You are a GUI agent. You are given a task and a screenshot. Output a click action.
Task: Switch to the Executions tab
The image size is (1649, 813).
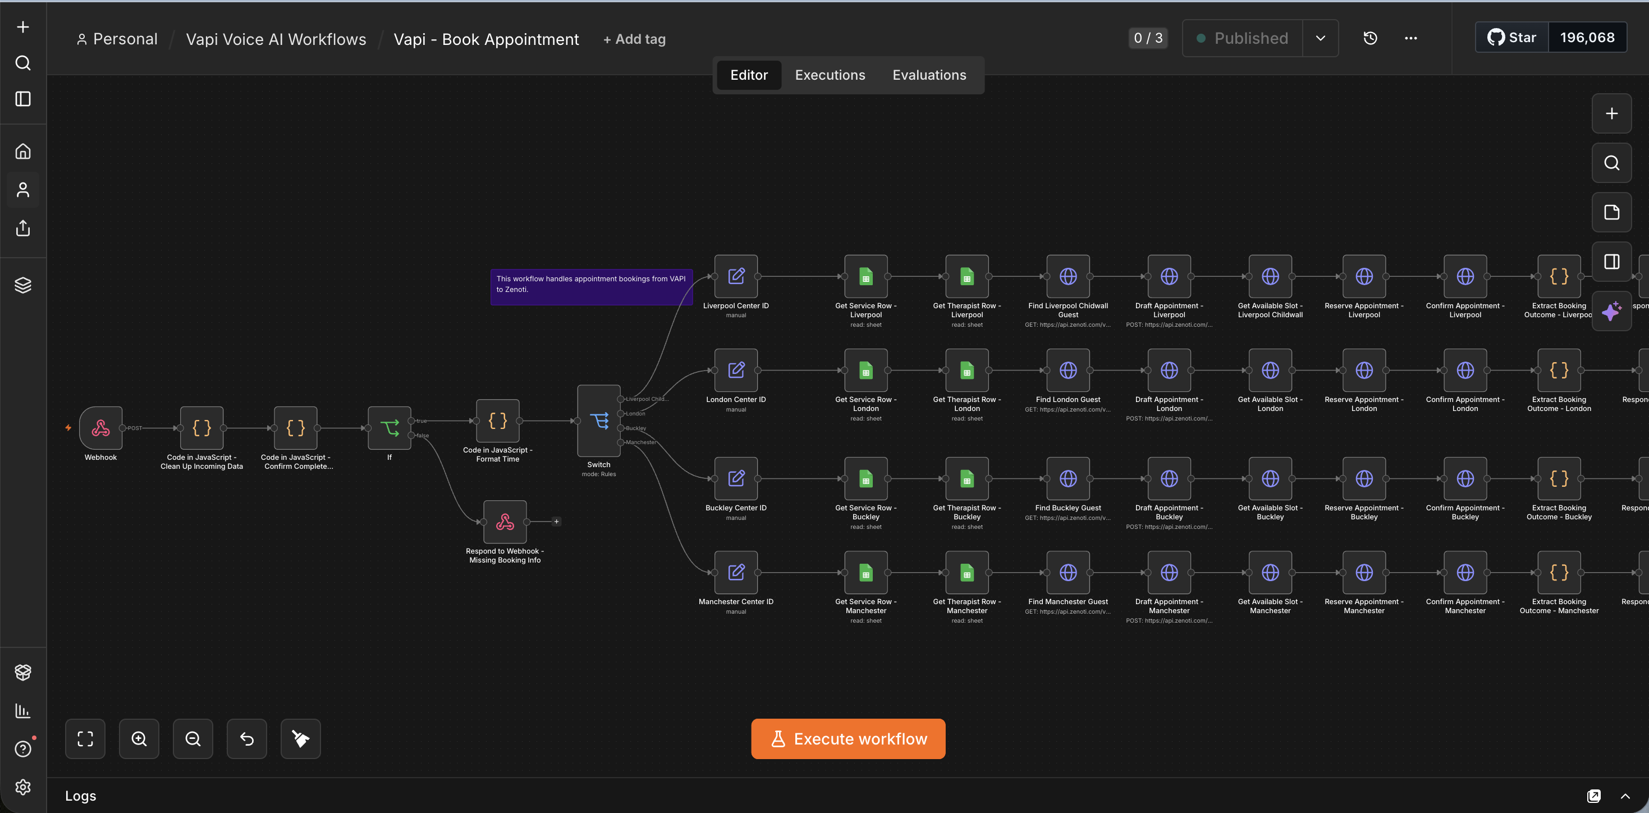coord(830,75)
